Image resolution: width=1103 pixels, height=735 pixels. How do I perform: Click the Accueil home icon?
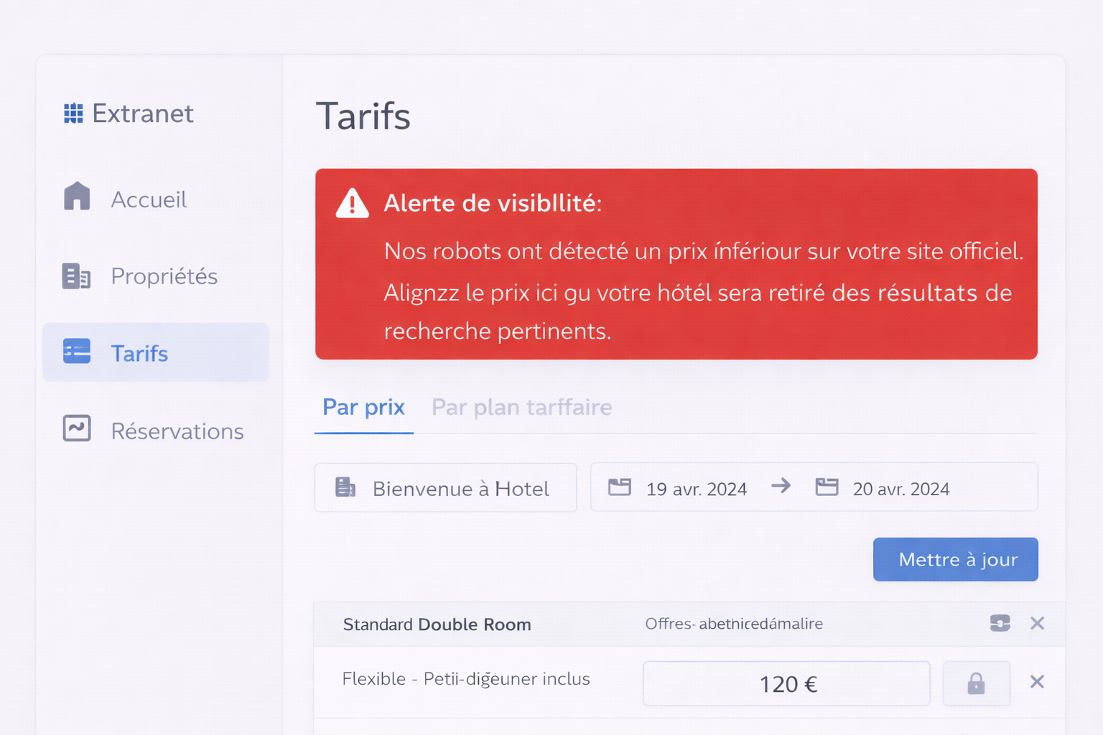pyautogui.click(x=77, y=196)
